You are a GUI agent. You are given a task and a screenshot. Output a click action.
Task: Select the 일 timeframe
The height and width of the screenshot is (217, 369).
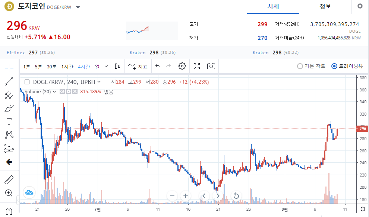pyautogui.click(x=97, y=67)
